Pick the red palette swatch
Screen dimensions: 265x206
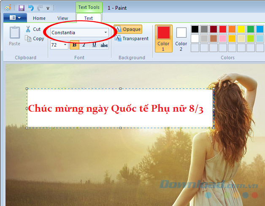tap(223, 29)
